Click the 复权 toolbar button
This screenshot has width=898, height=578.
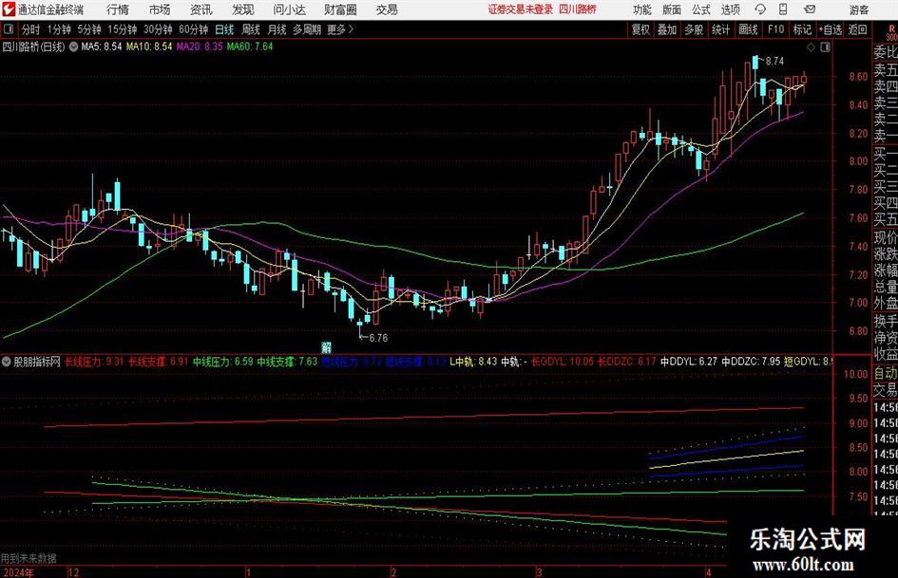click(x=640, y=29)
